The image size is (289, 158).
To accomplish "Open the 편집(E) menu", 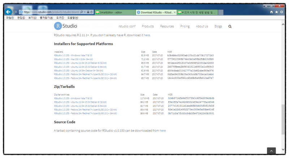I will click(21, 18).
